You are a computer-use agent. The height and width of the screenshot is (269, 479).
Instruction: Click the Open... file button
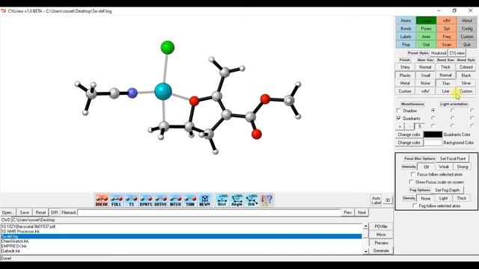pos(8,212)
